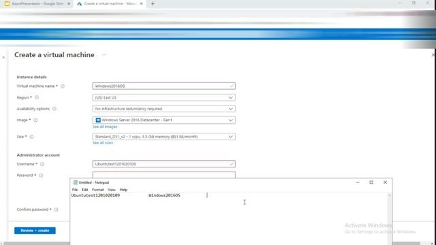Click the Create a virtual machine title

click(x=54, y=54)
